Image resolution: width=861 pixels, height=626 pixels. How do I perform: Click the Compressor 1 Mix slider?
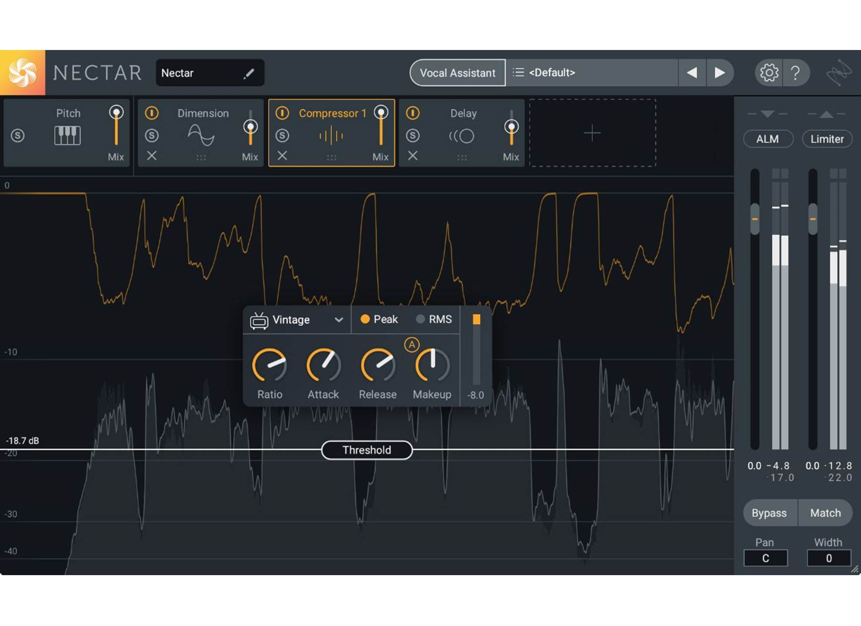[381, 125]
